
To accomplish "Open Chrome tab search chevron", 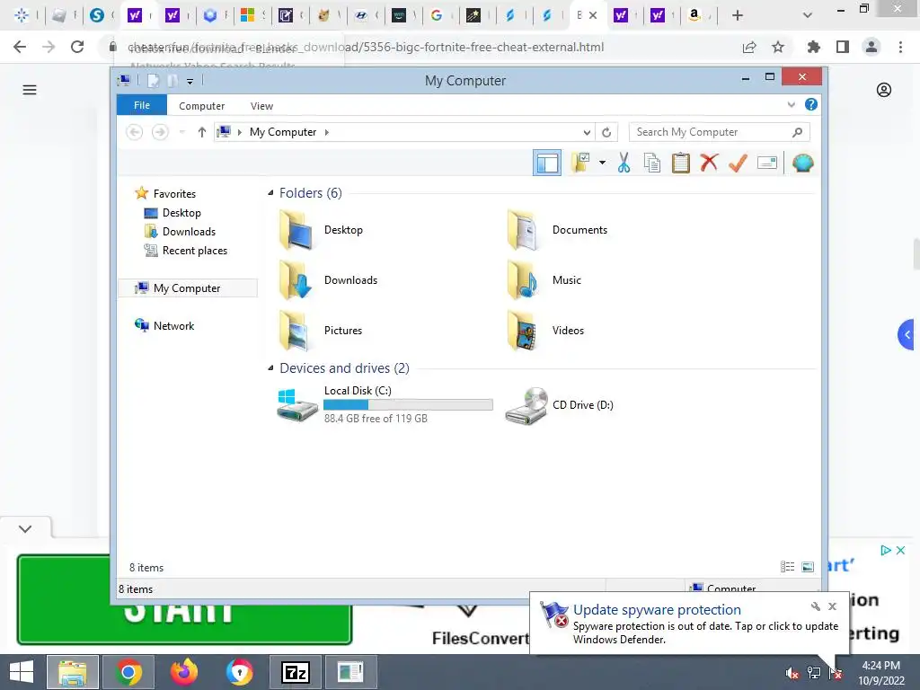I will (808, 16).
